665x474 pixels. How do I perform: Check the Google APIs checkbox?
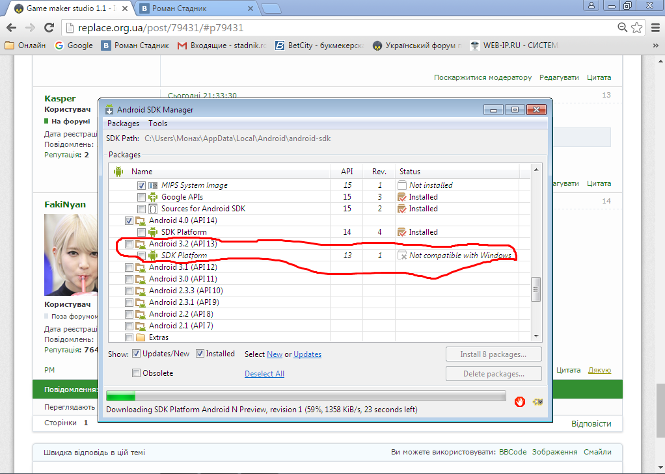(141, 197)
